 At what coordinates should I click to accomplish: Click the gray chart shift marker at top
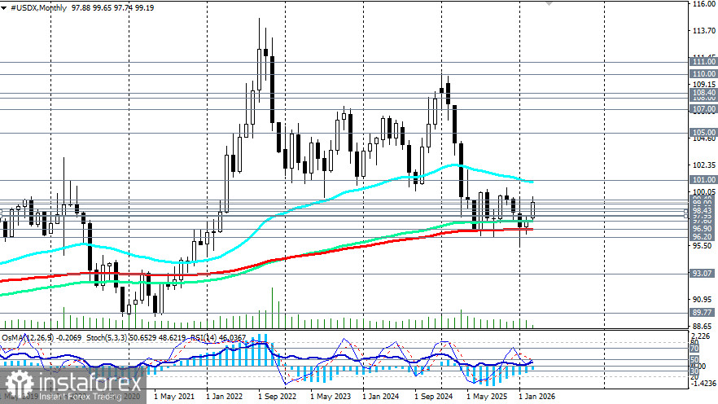[549, 3]
